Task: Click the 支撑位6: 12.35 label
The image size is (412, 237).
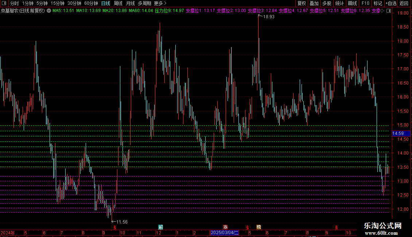Action: (x=355, y=11)
